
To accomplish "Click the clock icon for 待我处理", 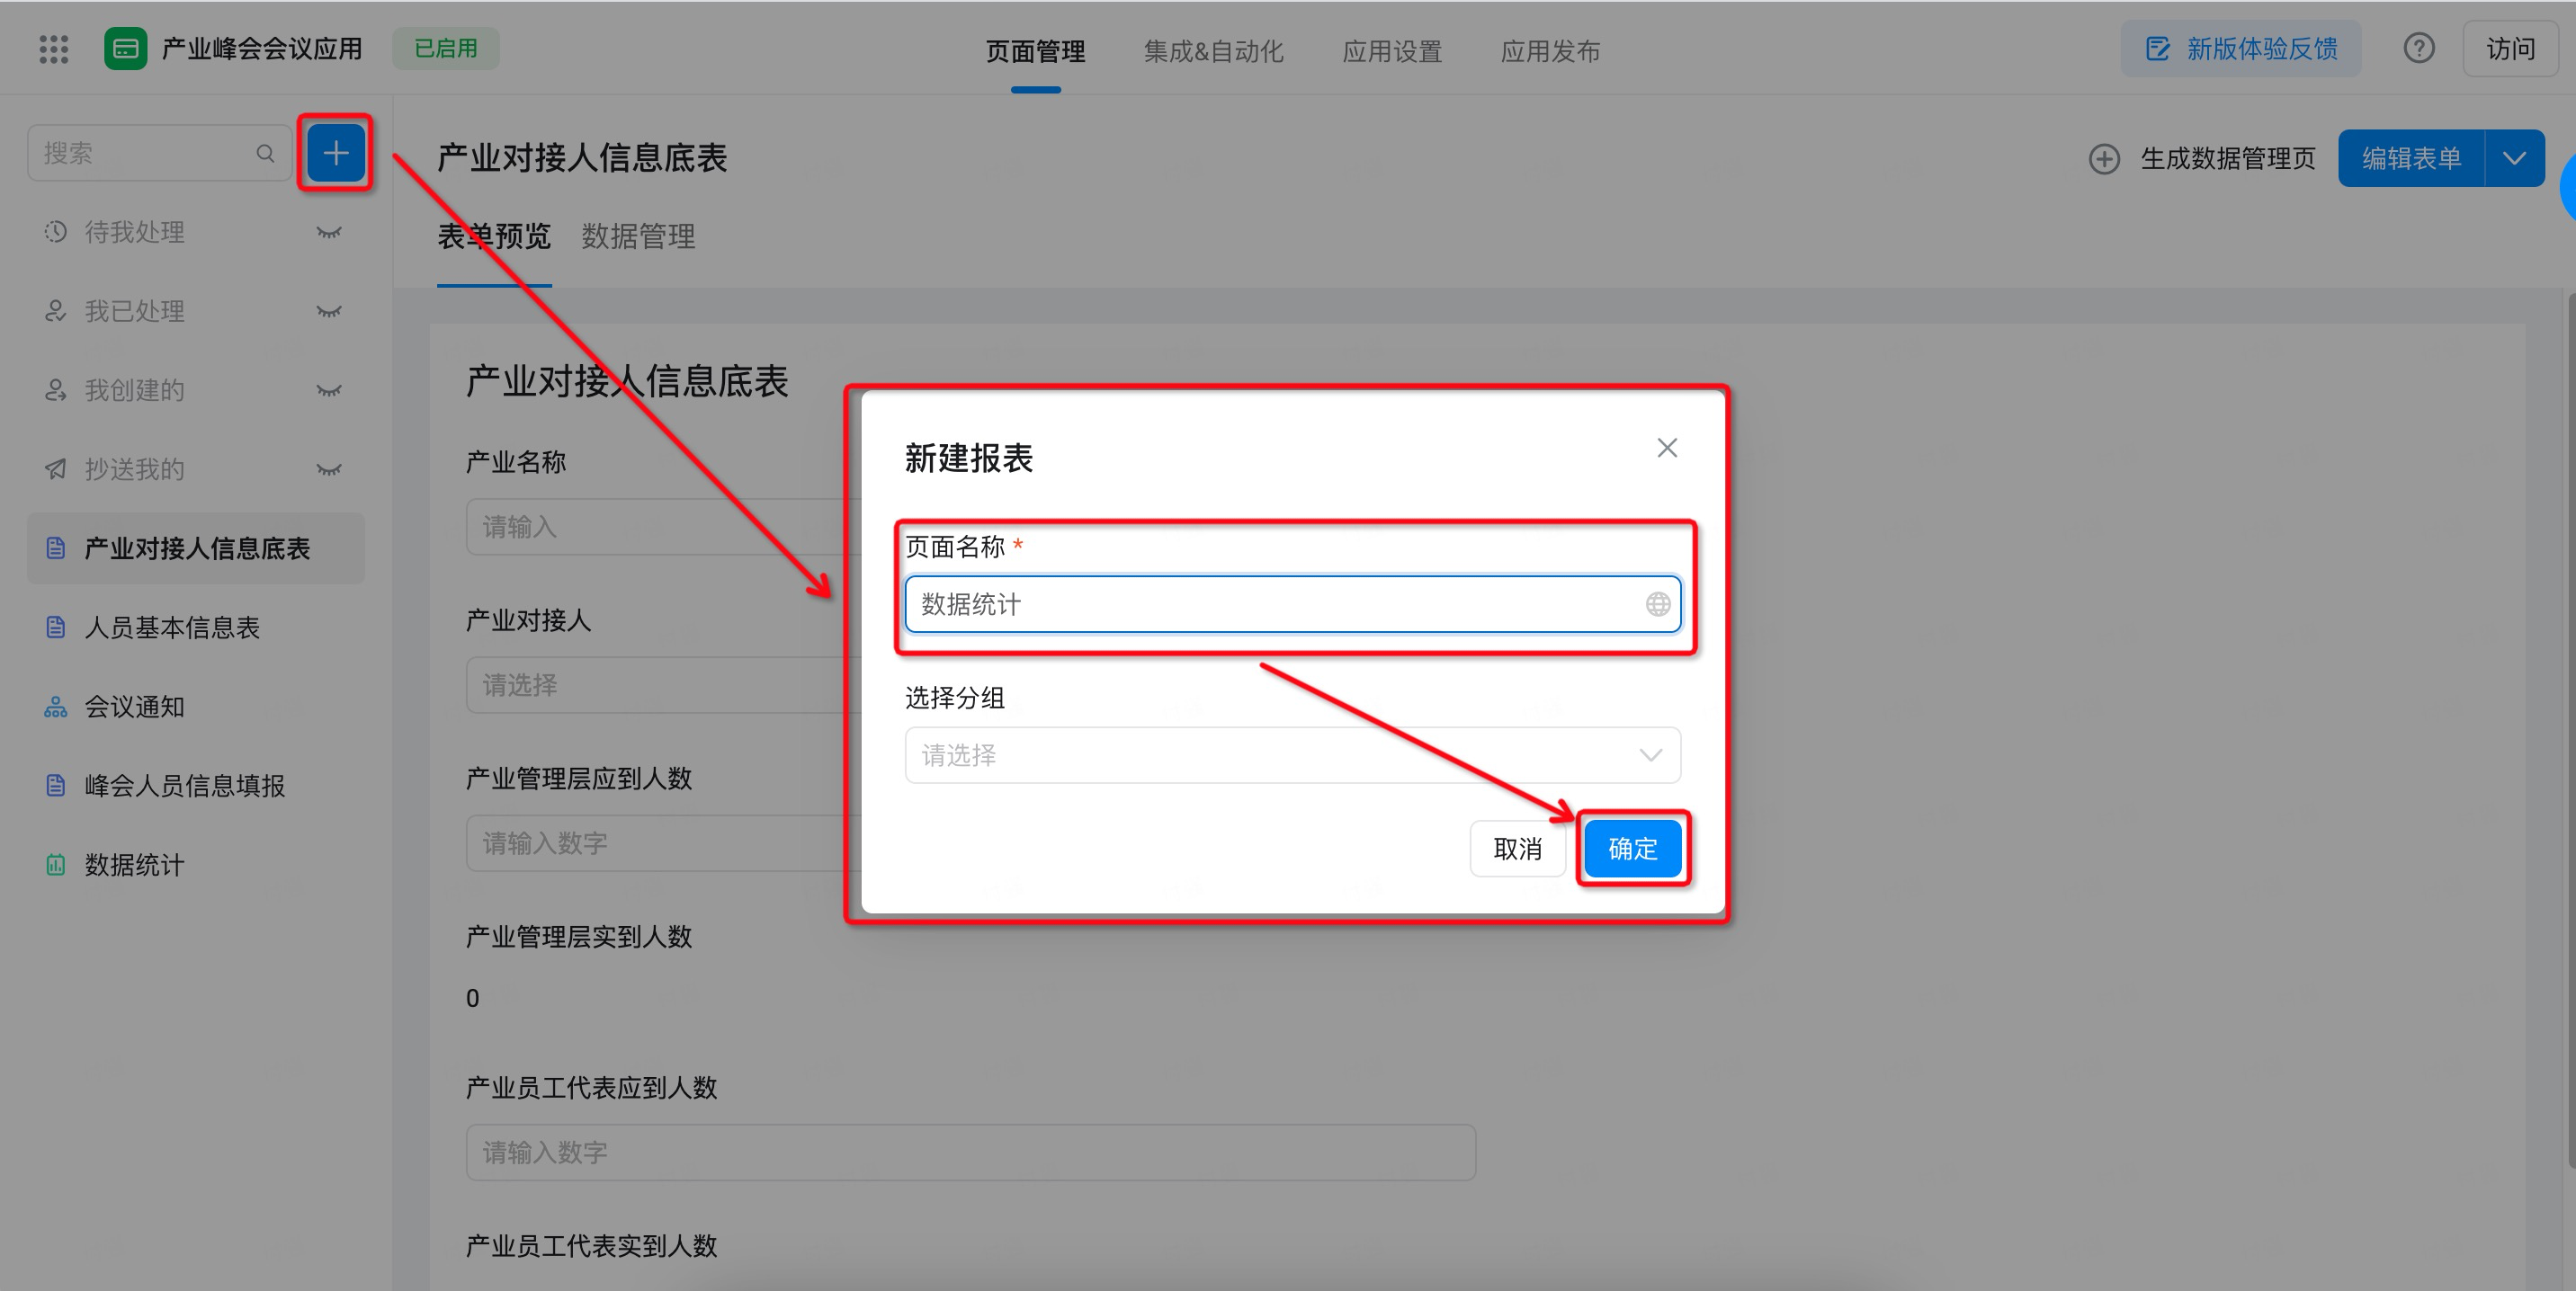I will point(56,232).
